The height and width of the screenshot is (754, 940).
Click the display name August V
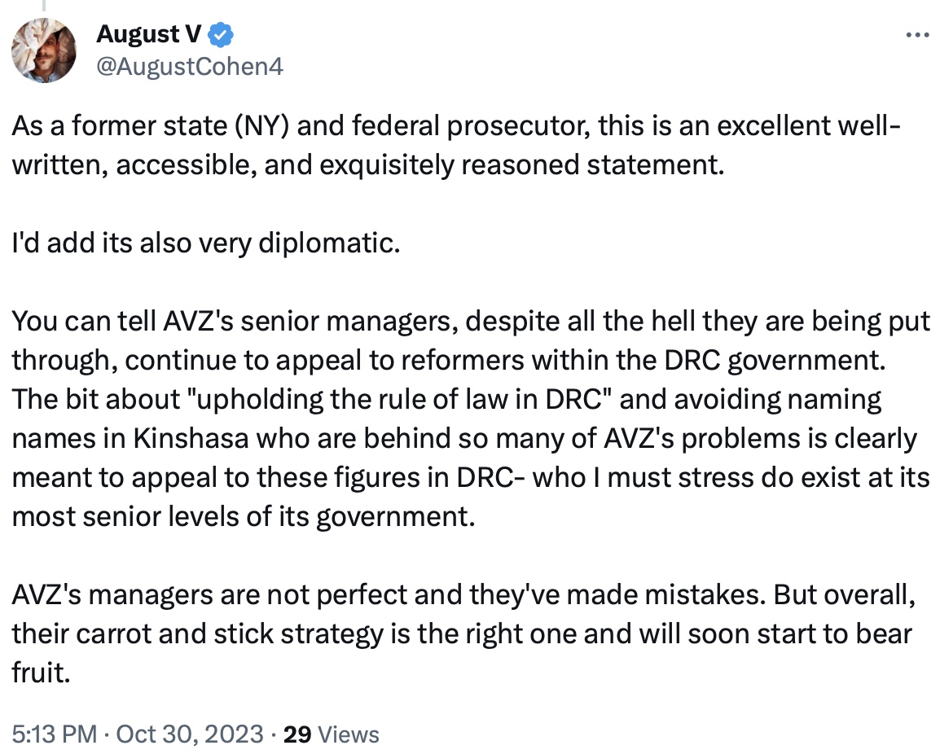click(x=149, y=34)
